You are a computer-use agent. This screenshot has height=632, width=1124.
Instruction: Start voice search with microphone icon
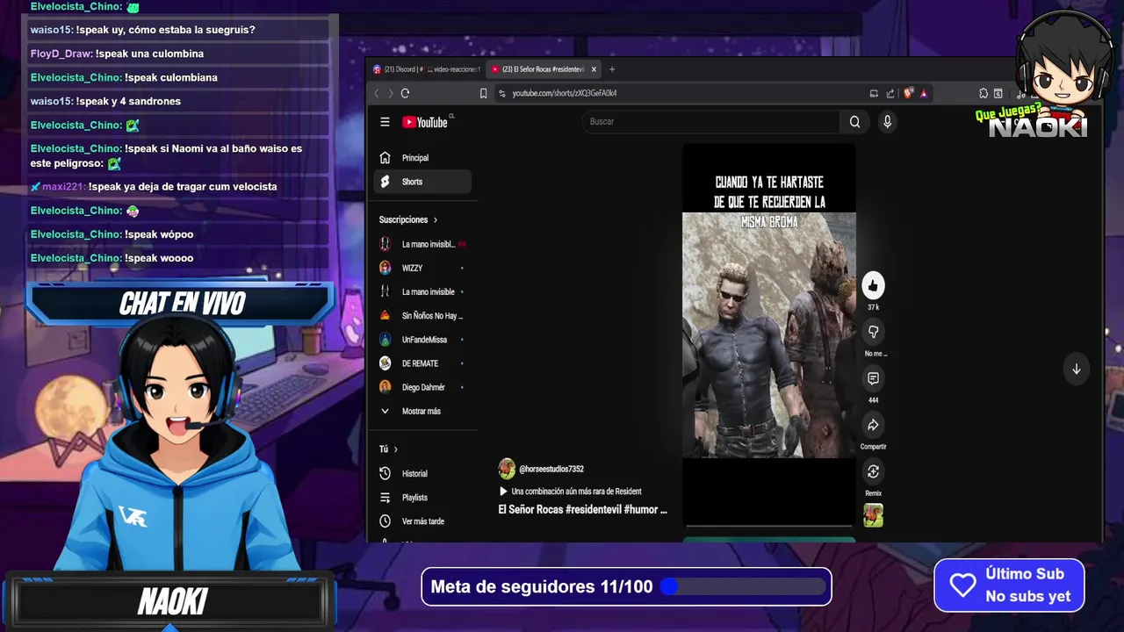[x=887, y=122]
